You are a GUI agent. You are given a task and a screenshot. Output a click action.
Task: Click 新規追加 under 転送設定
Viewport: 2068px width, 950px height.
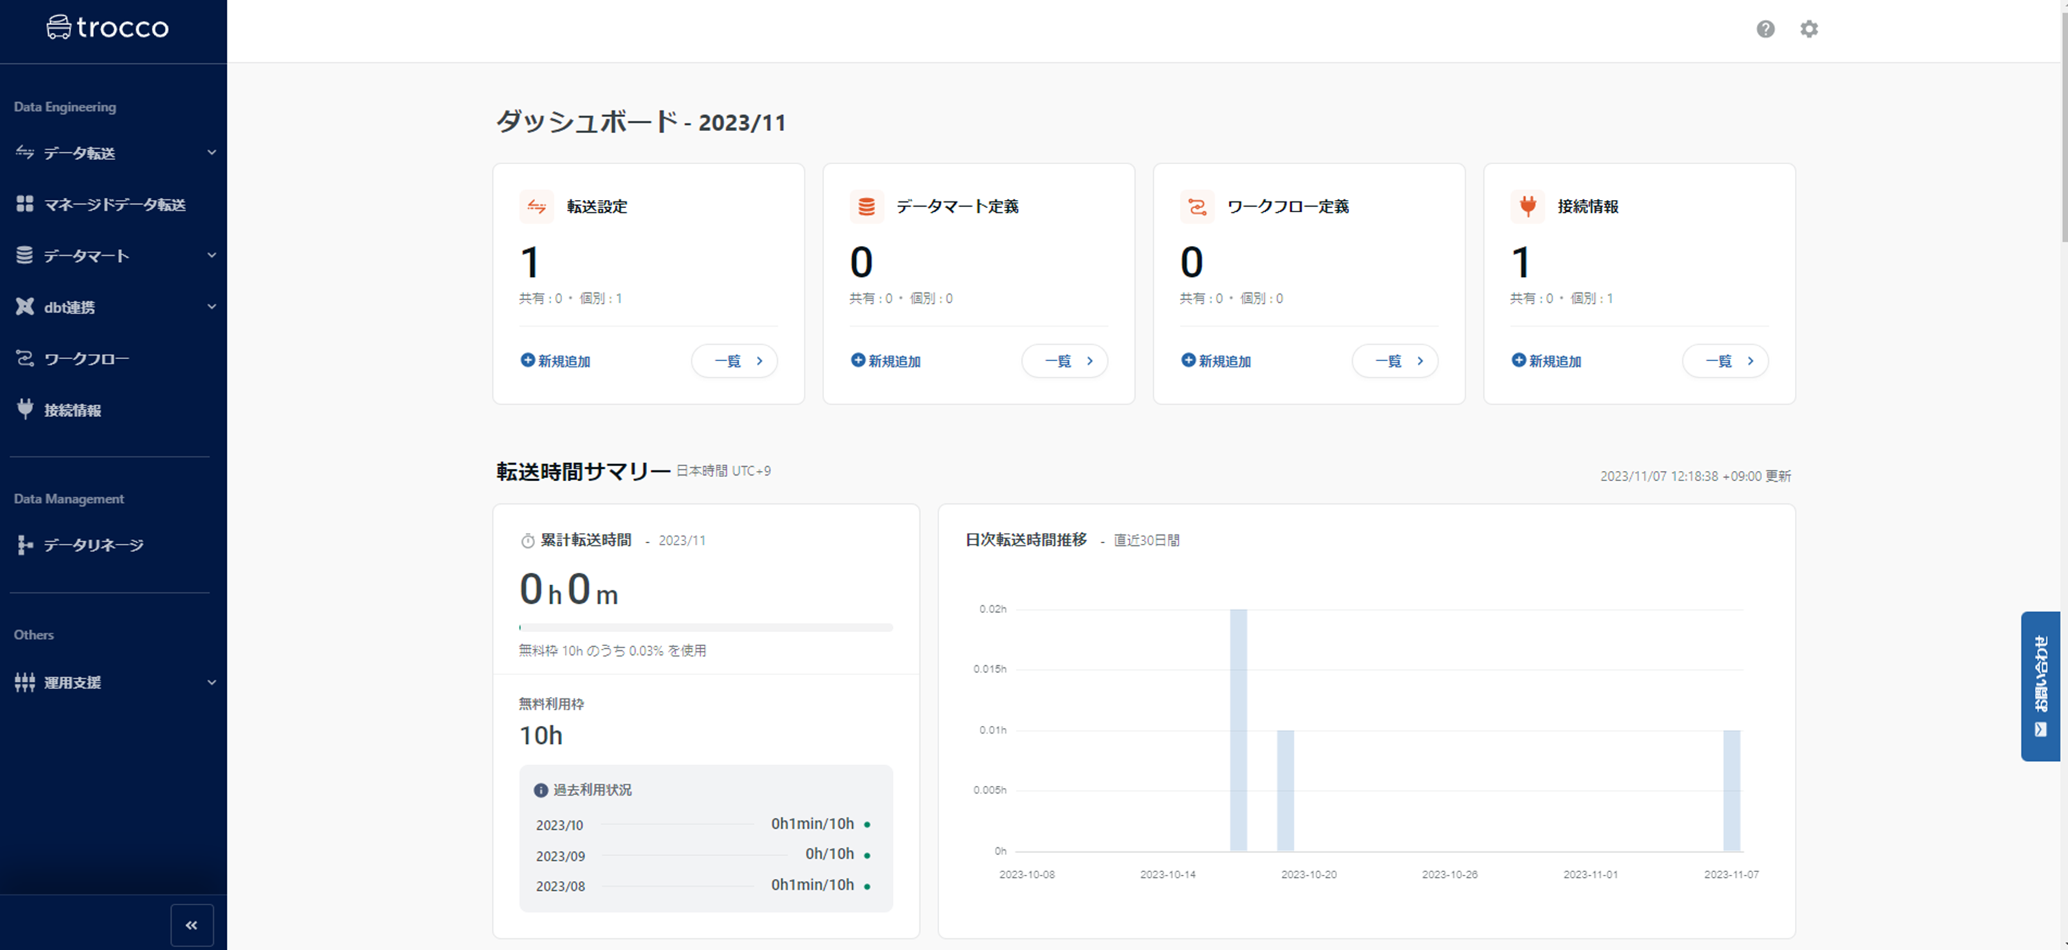[x=556, y=361]
